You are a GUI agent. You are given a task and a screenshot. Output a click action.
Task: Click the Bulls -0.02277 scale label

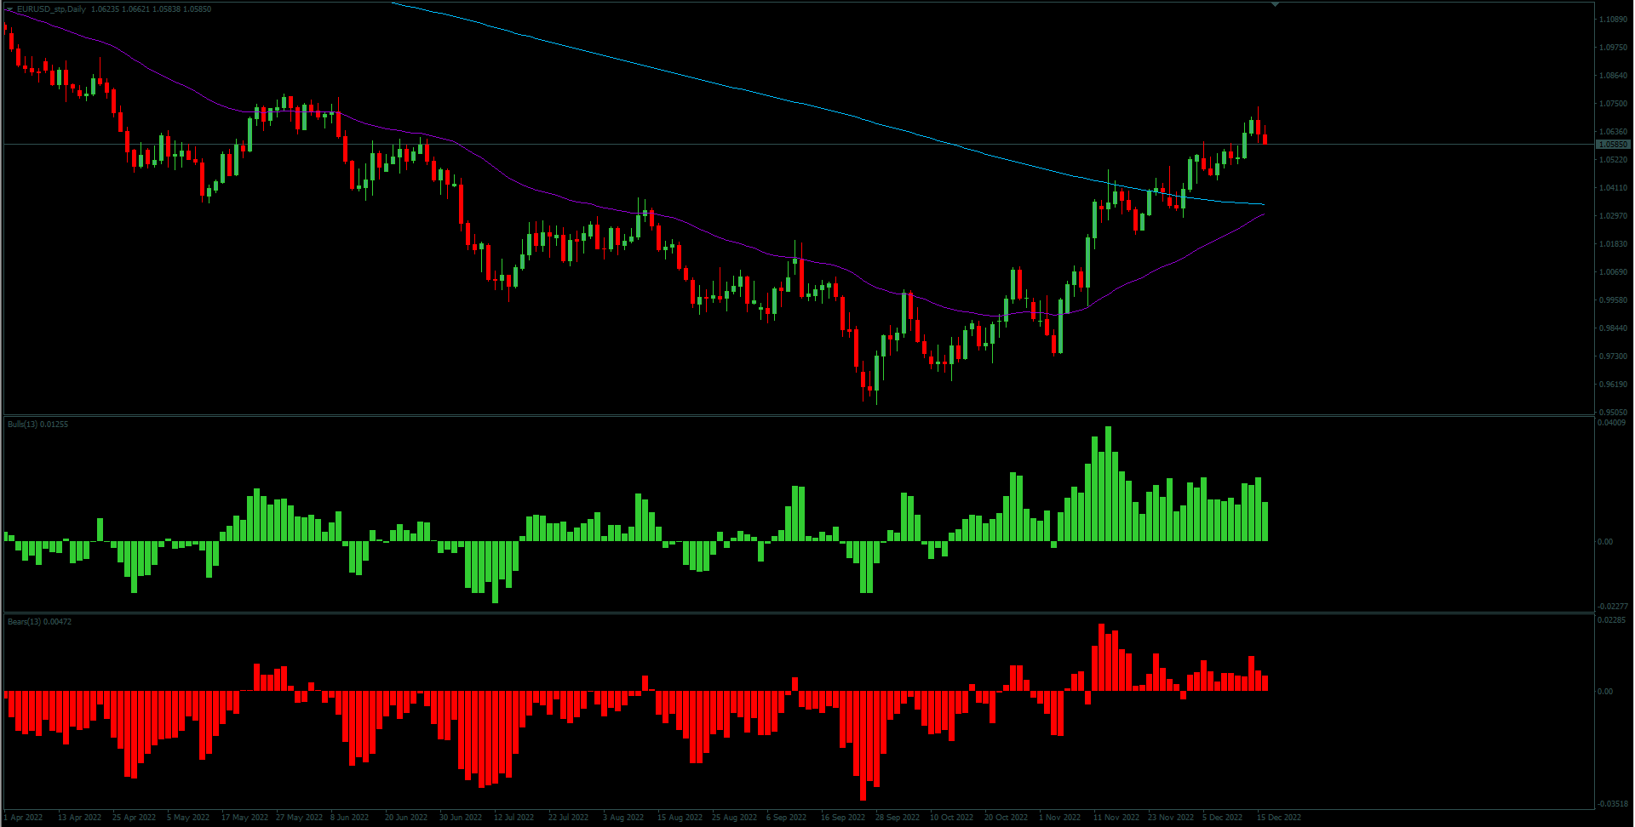(1611, 606)
